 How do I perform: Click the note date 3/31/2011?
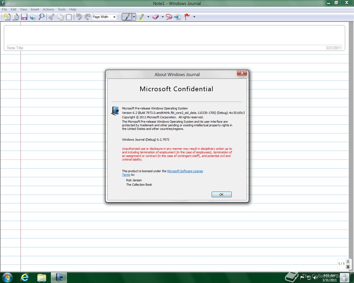334,48
